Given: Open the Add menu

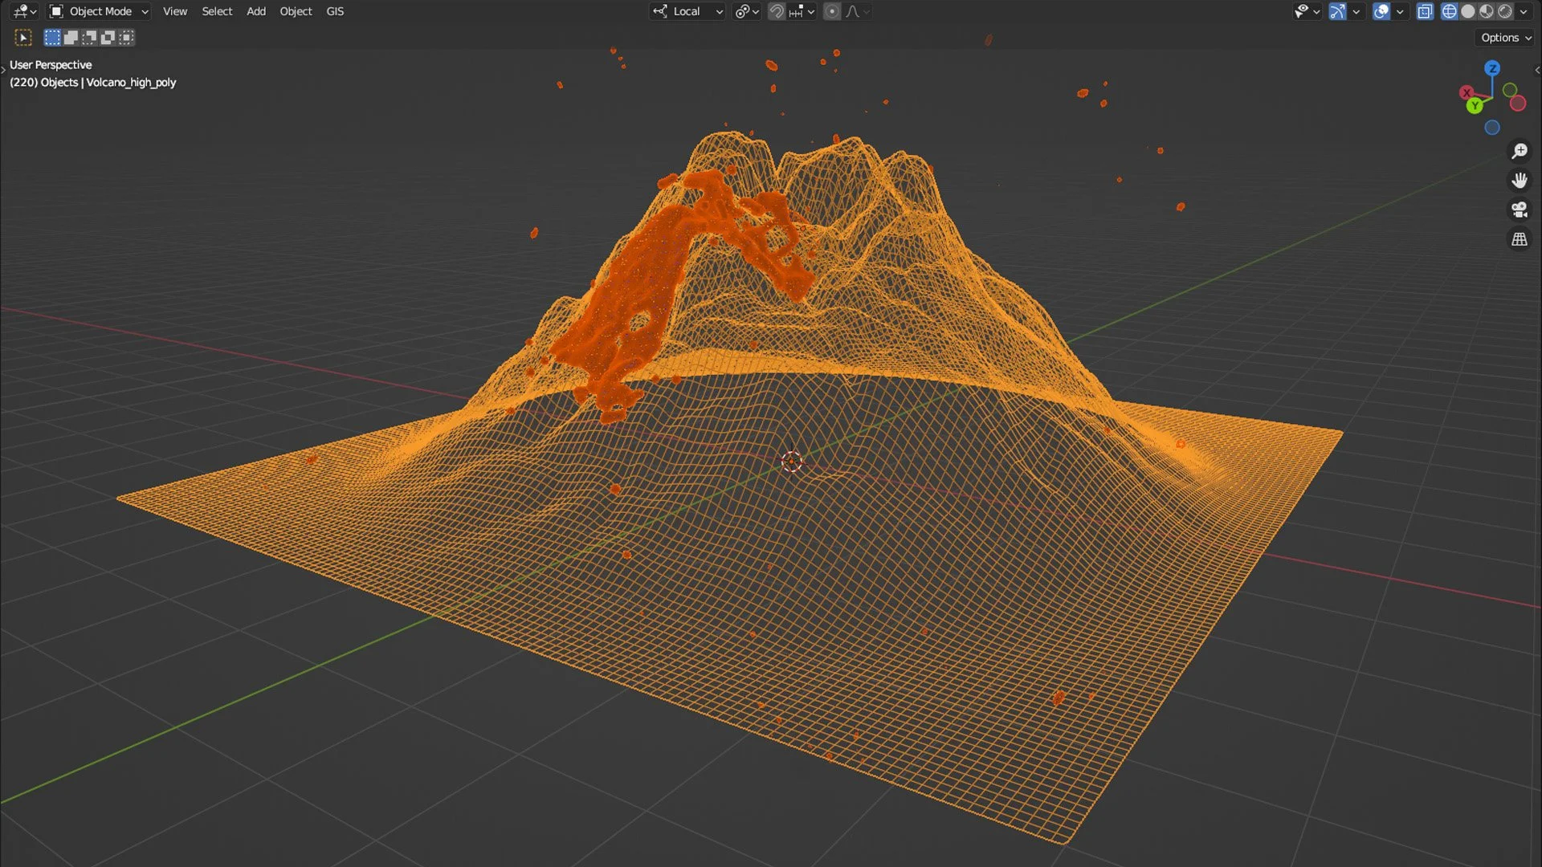Looking at the screenshot, I should [256, 11].
